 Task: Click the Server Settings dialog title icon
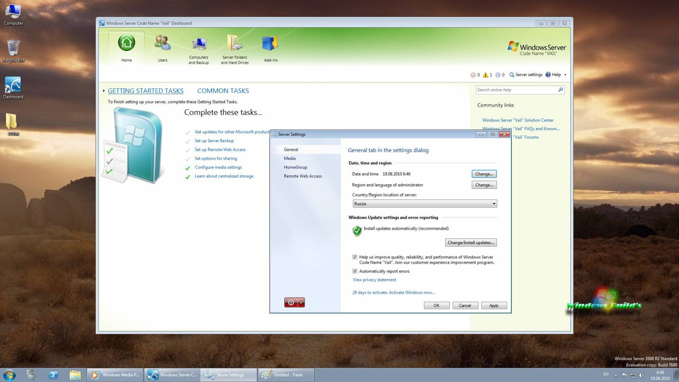(274, 134)
